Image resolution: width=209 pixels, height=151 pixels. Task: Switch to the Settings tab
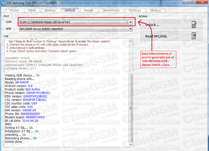click(135, 10)
